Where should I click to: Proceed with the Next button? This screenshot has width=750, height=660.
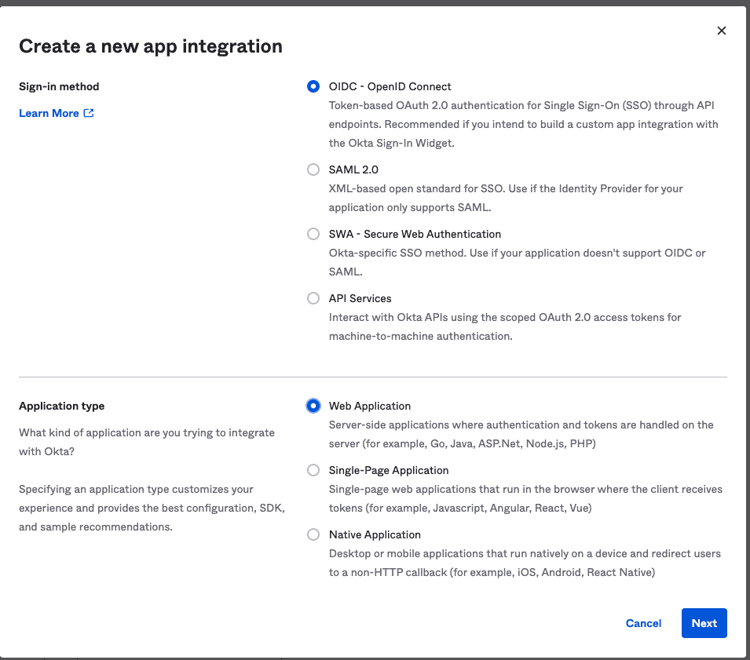(704, 623)
